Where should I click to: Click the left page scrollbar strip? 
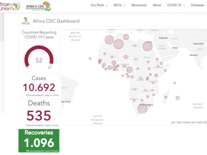tap(2, 63)
